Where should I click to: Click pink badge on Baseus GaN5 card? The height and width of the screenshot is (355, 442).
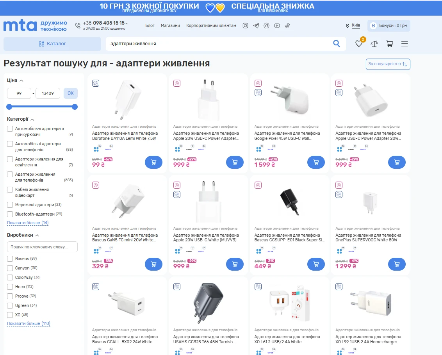(x=96, y=185)
